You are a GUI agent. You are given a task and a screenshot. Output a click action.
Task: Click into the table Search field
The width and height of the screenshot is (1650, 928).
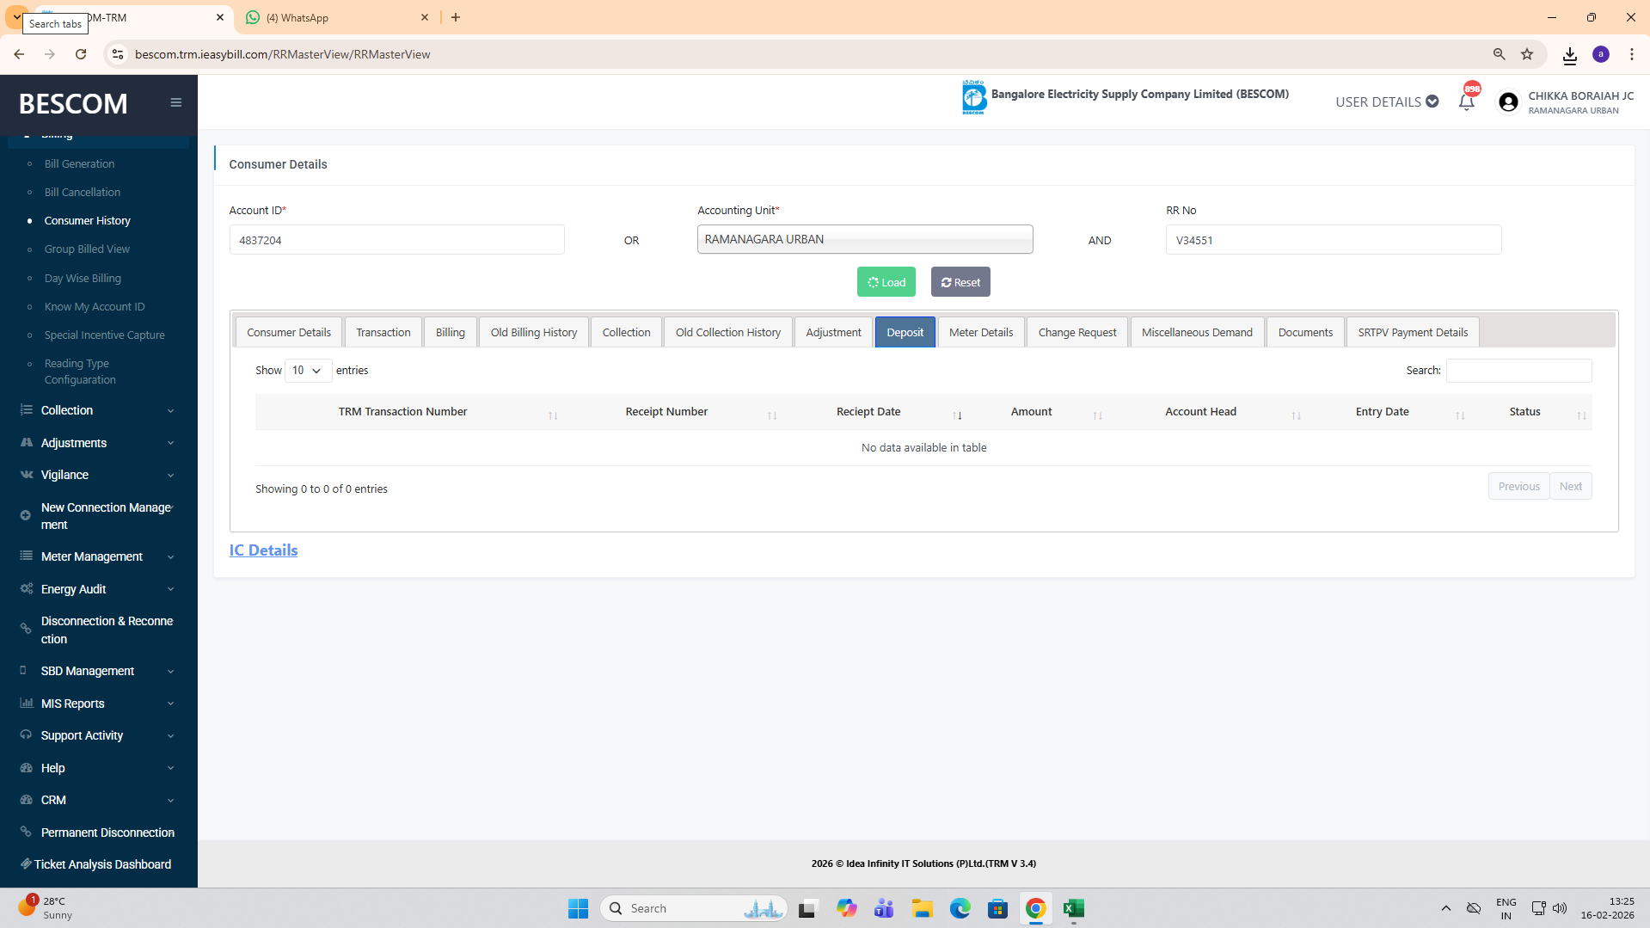(1518, 371)
